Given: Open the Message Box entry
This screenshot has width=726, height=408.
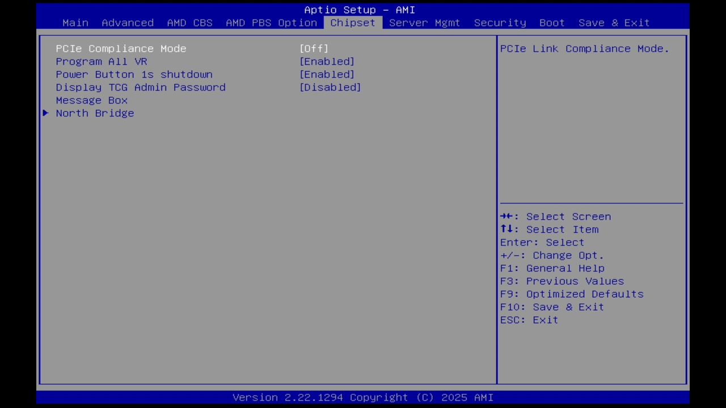Looking at the screenshot, I should [x=91, y=100].
